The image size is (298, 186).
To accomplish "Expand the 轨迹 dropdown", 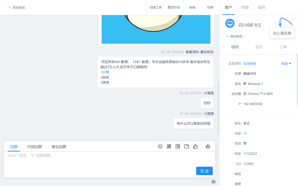I will 286,63.
